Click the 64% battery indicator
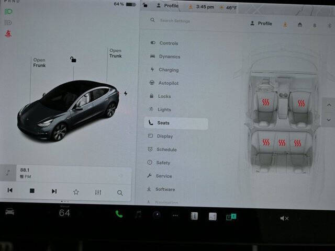 [x=125, y=4]
